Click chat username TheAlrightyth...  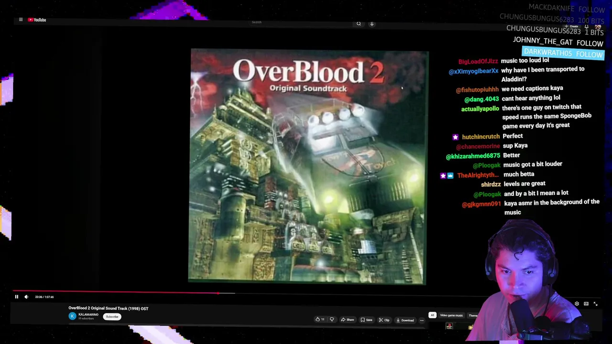click(478, 175)
